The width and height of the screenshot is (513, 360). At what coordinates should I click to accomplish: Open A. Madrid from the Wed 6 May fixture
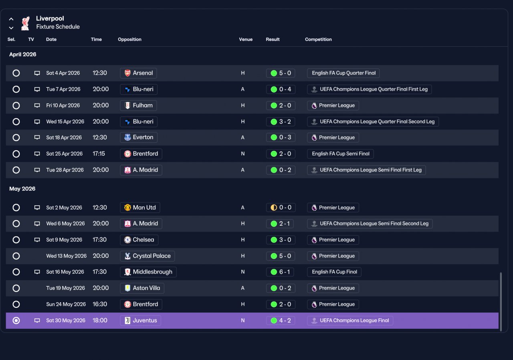coord(141,224)
